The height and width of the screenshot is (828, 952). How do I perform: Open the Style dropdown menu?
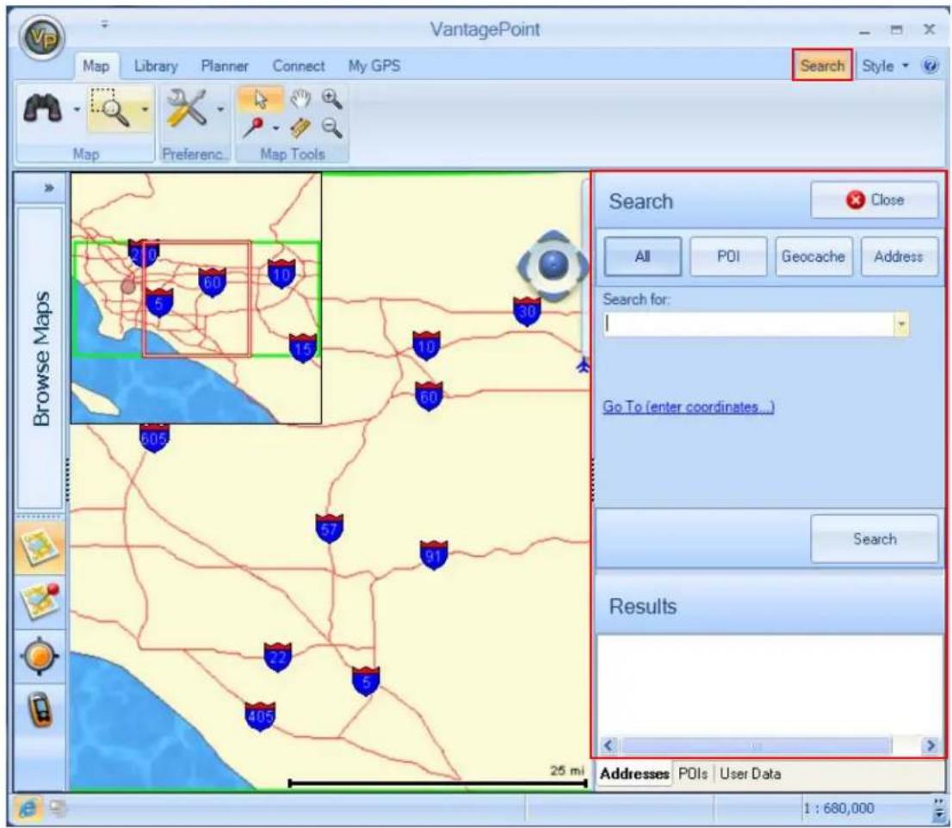pyautogui.click(x=885, y=65)
